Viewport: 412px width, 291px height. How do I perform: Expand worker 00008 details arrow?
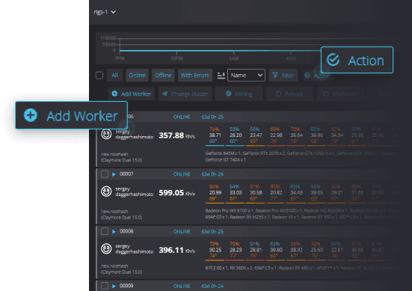coord(114,232)
